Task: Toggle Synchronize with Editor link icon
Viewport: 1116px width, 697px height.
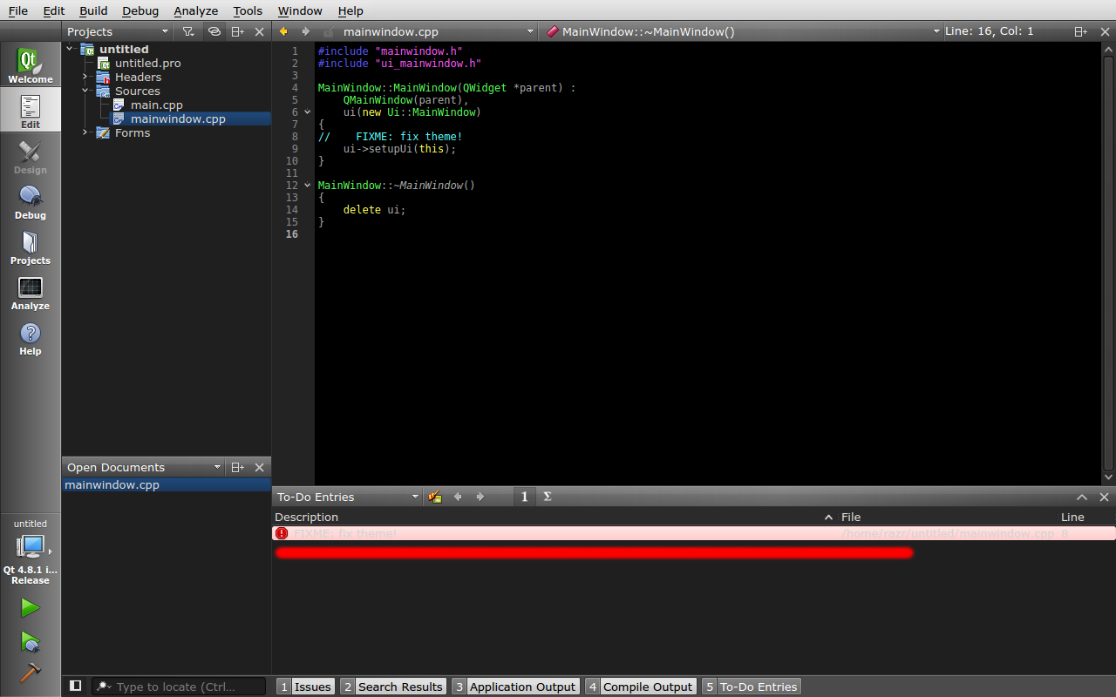Action: pyautogui.click(x=214, y=31)
